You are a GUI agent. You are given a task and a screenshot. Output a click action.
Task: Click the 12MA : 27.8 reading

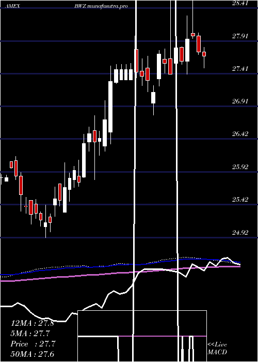(x=33, y=323)
